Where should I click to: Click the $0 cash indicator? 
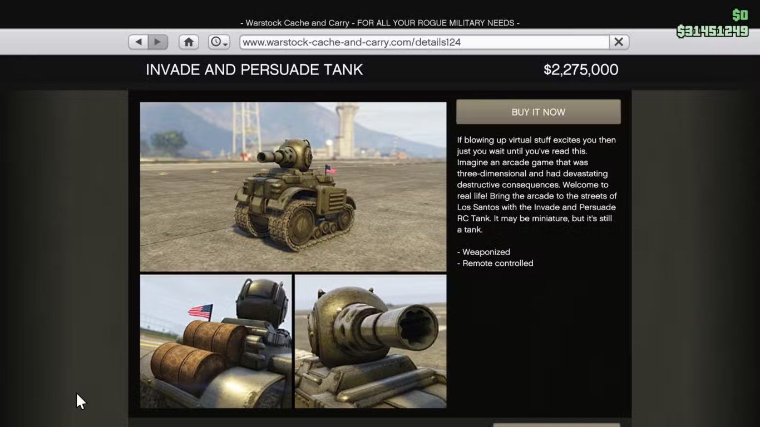point(739,15)
